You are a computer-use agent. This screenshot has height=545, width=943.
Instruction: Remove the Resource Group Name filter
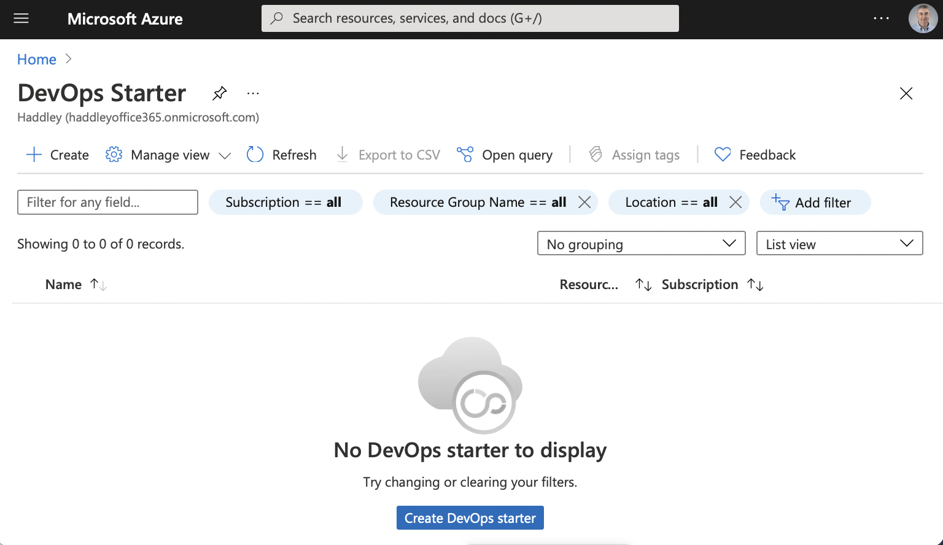(584, 203)
